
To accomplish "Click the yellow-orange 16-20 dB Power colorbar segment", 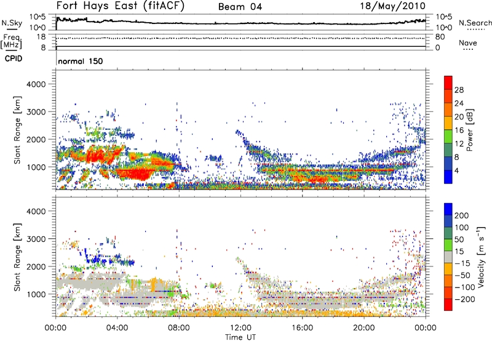I will [x=448, y=122].
